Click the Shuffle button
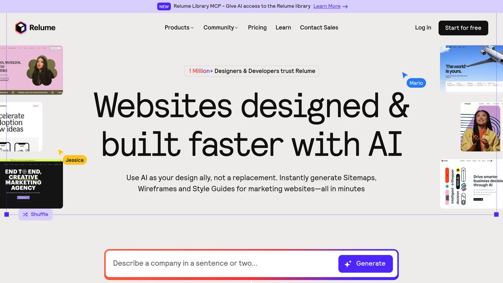 pos(35,214)
